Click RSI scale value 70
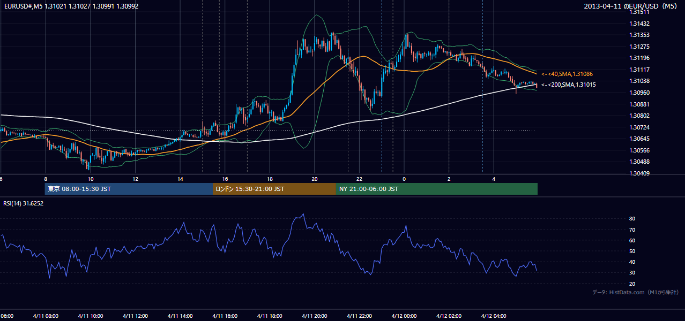Screen dimensions: 685x321 coord(632,230)
